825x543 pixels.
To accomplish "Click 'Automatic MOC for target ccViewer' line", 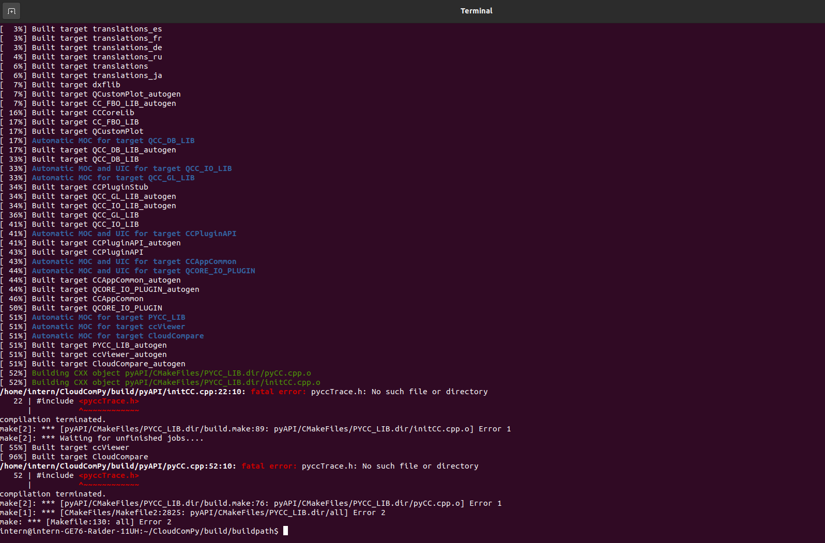I will [93, 327].
